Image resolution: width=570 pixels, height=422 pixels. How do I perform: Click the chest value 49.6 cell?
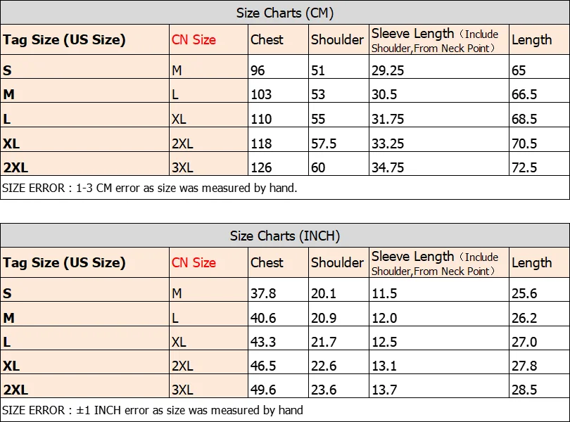coord(263,390)
